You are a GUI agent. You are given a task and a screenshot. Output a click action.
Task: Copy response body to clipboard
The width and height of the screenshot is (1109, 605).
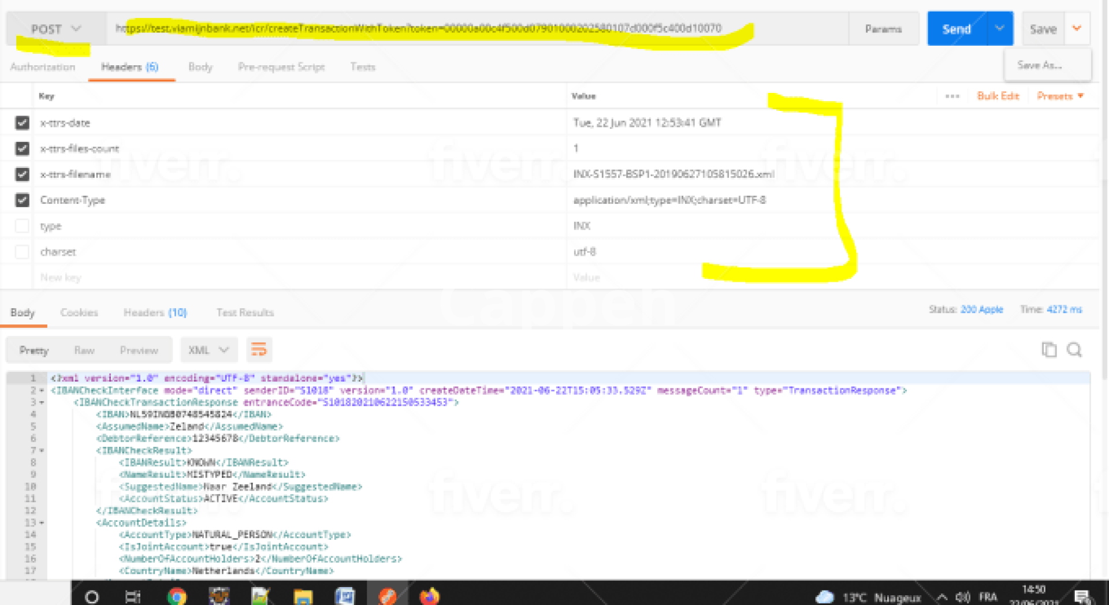click(1048, 350)
